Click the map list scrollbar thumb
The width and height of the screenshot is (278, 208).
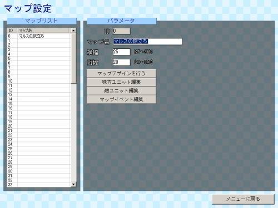click(x=73, y=58)
